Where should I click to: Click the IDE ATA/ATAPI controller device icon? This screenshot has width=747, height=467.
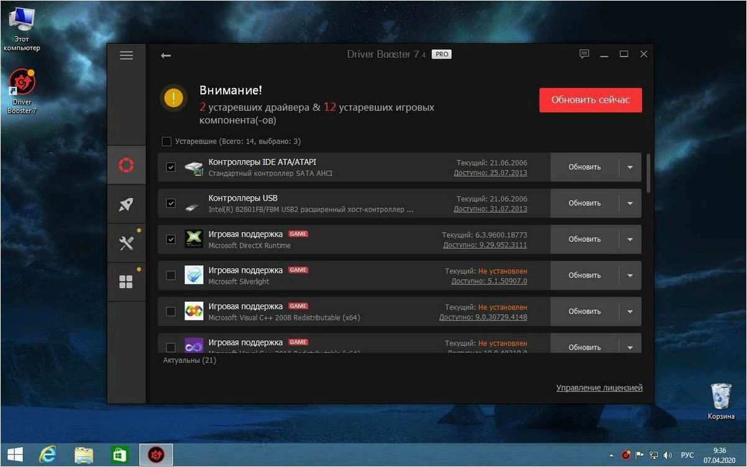194,167
